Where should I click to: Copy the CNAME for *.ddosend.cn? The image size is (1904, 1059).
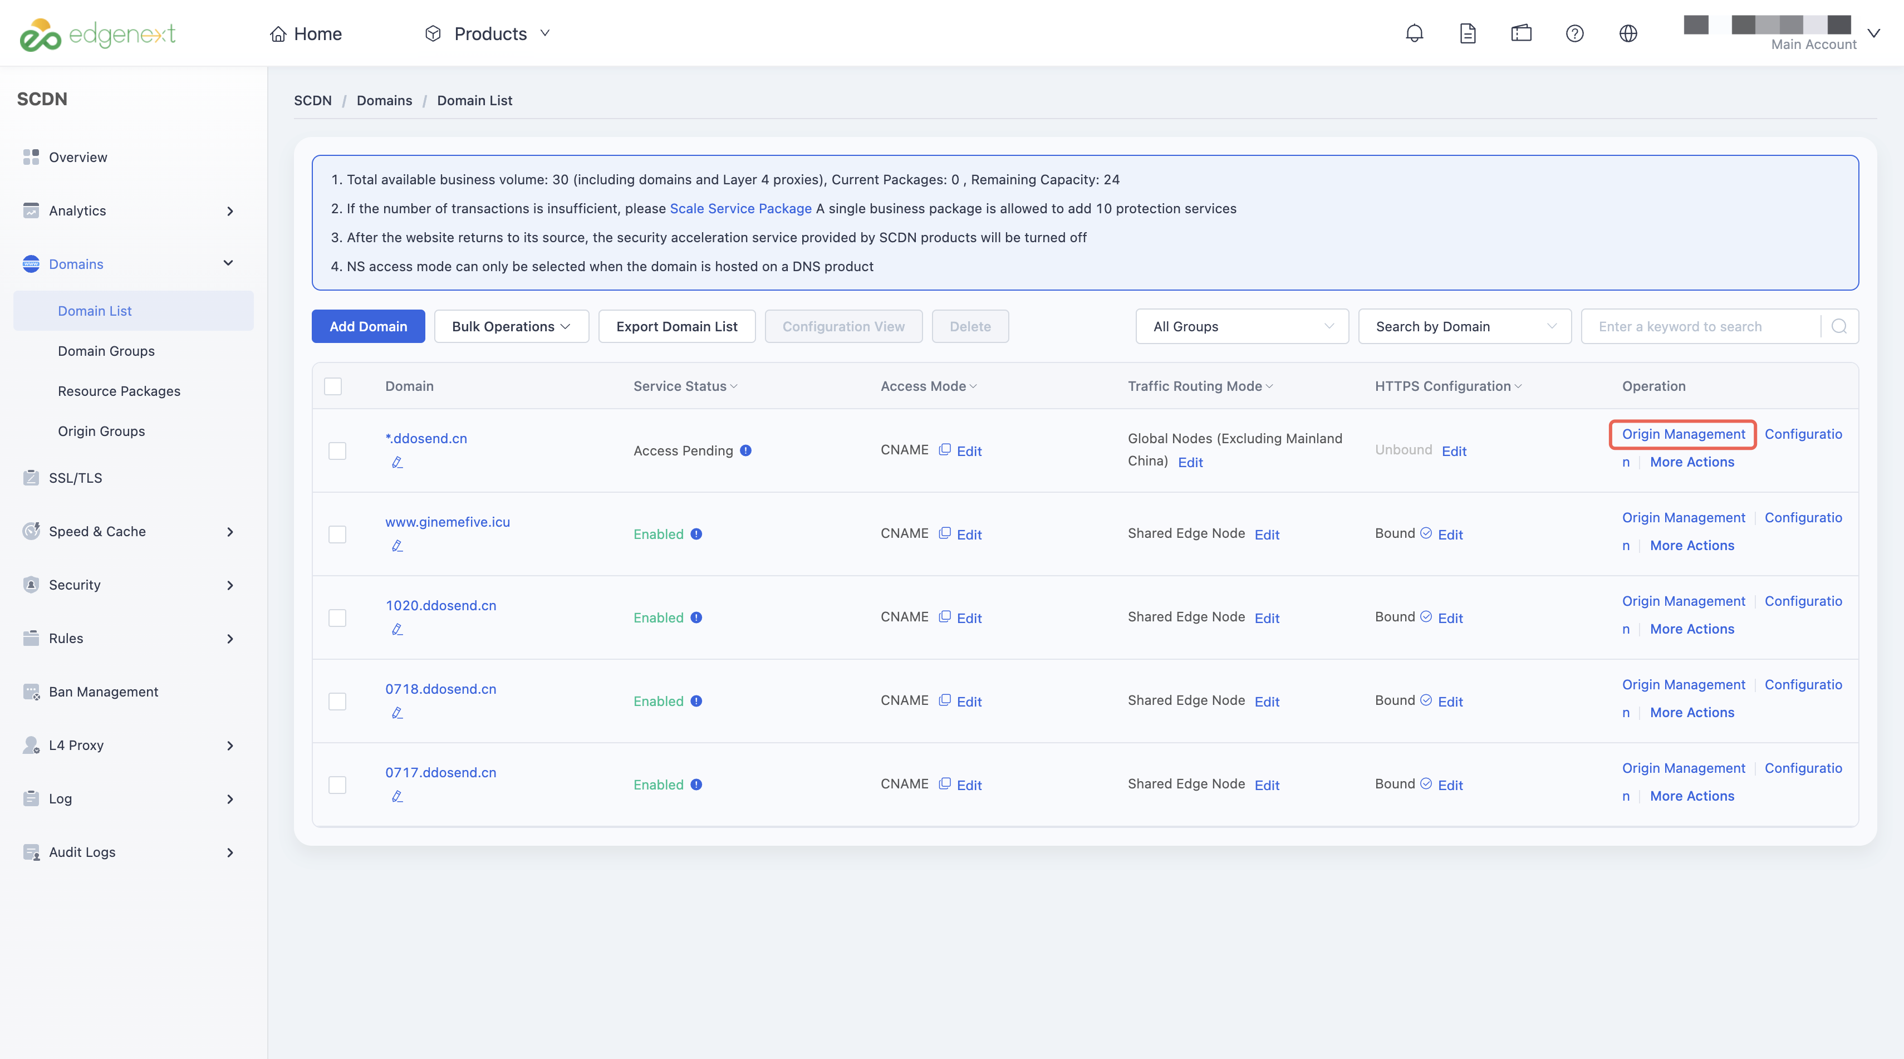tap(945, 449)
